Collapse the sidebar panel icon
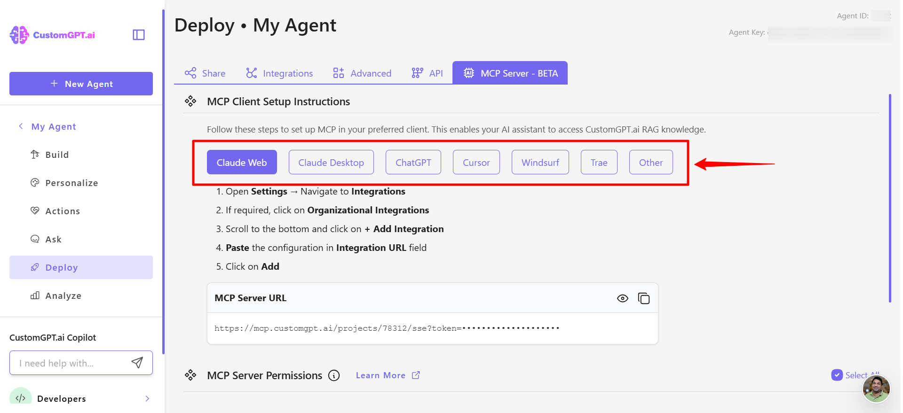 139,35
